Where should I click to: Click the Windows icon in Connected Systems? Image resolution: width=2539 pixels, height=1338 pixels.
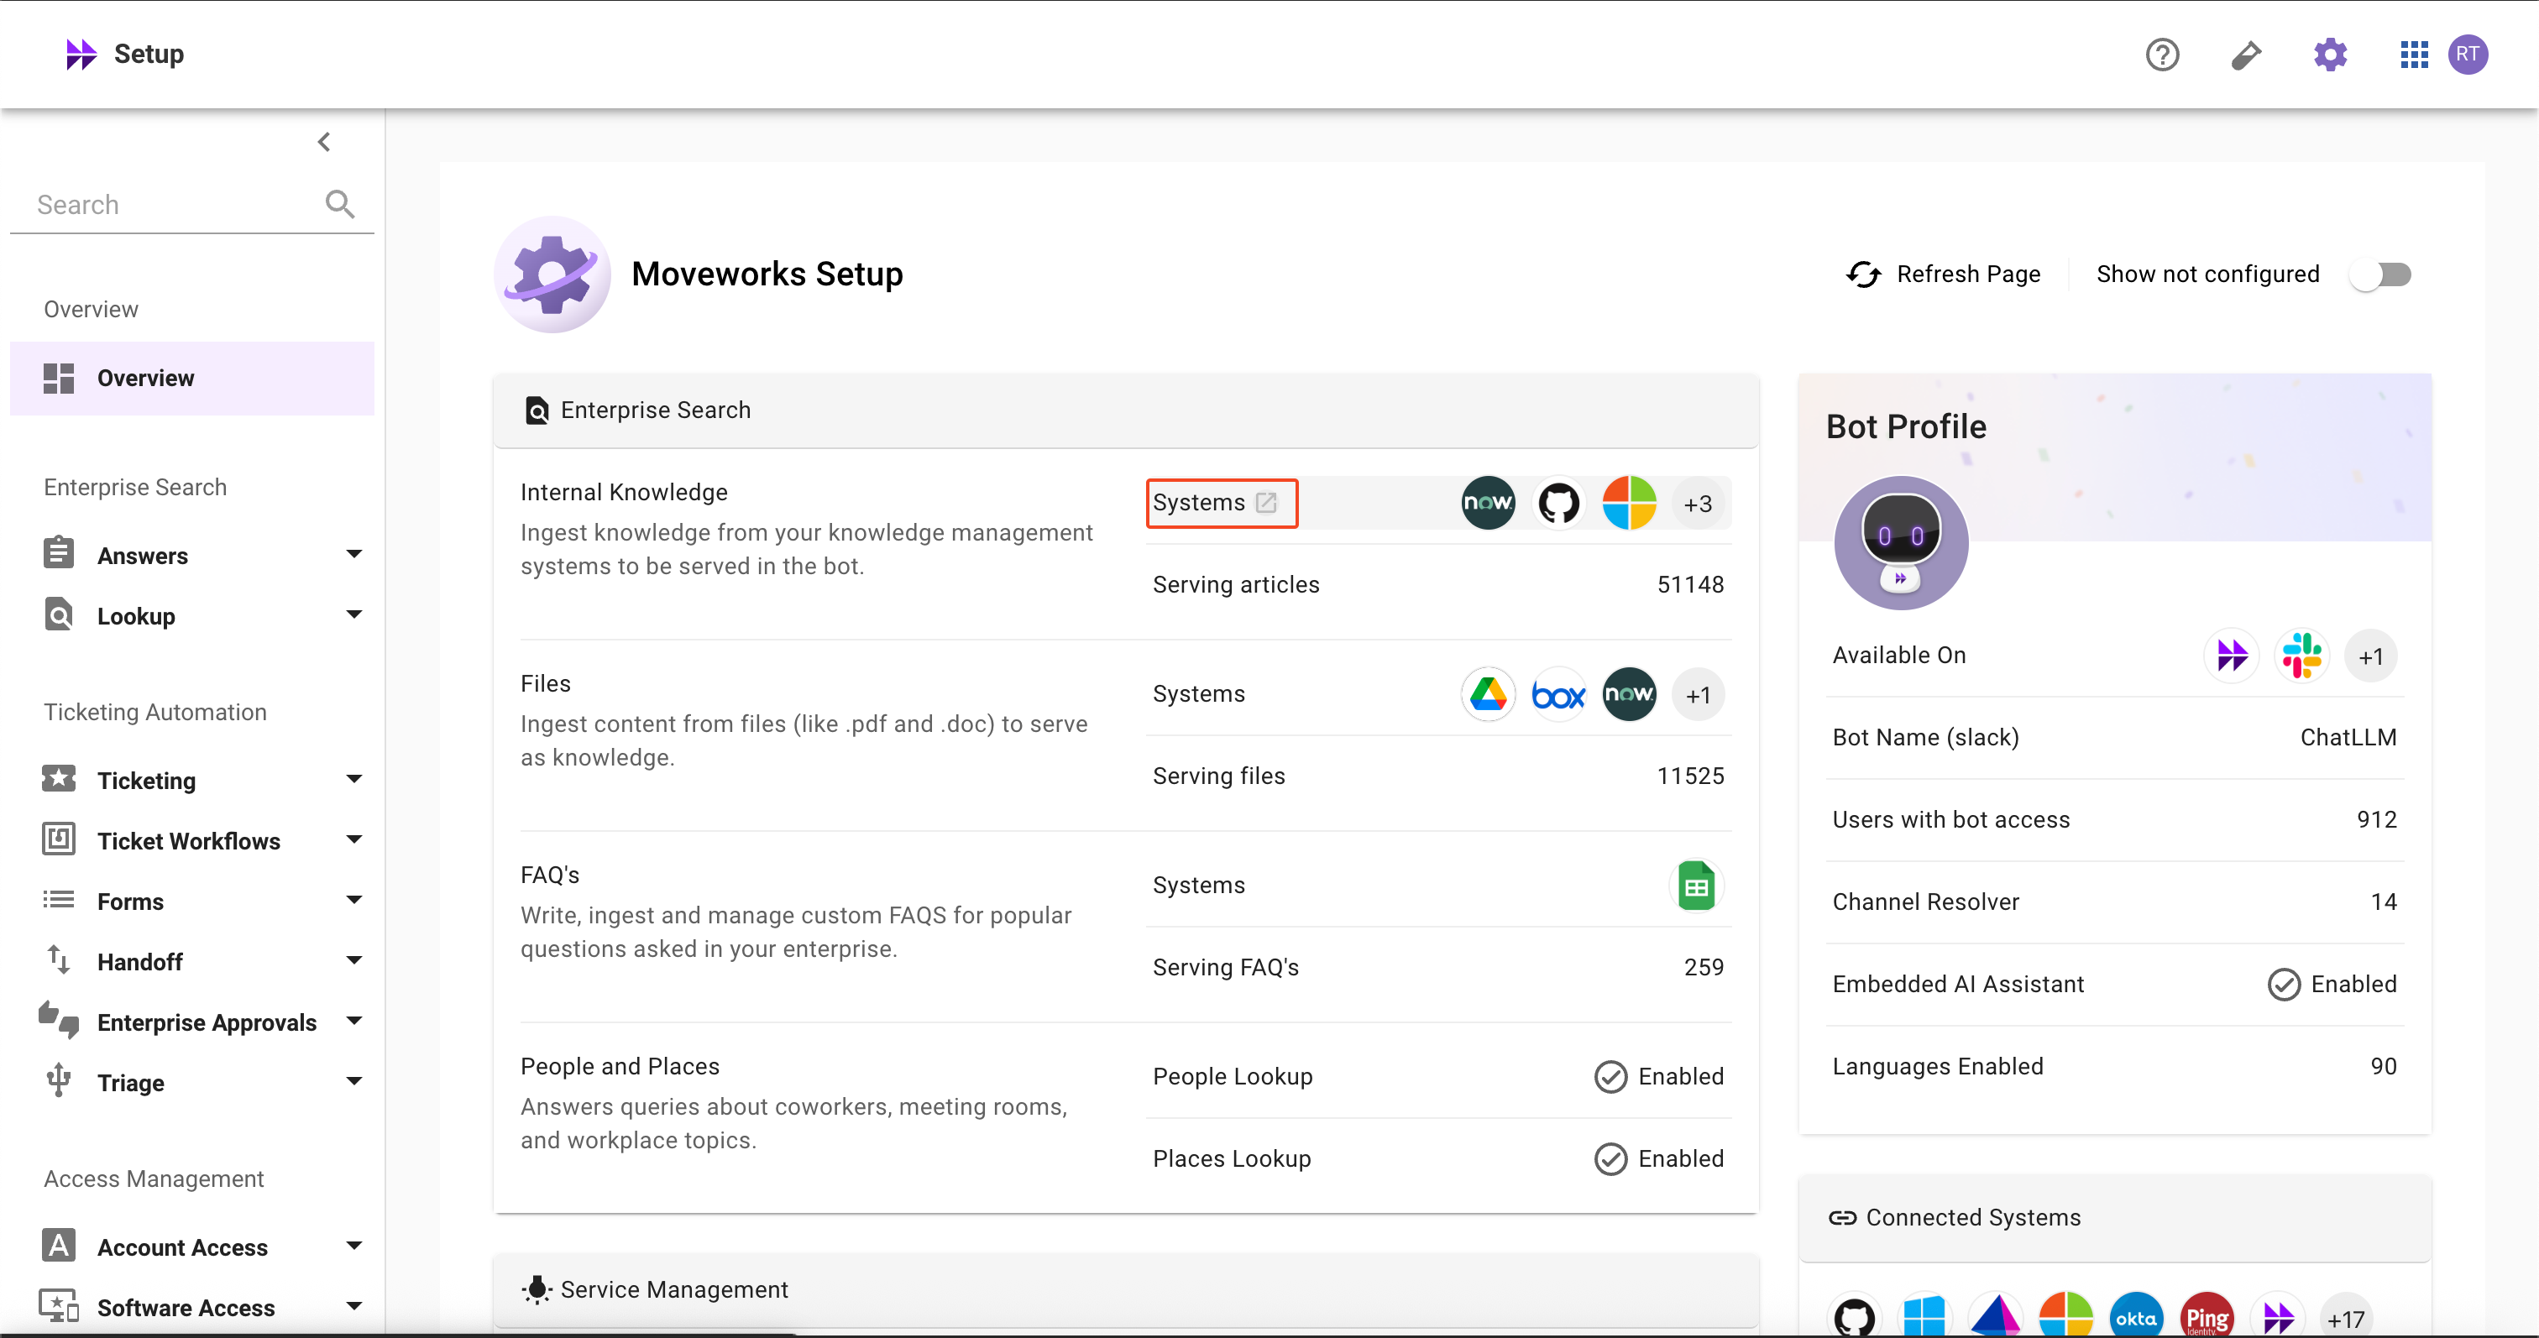click(x=1925, y=1317)
